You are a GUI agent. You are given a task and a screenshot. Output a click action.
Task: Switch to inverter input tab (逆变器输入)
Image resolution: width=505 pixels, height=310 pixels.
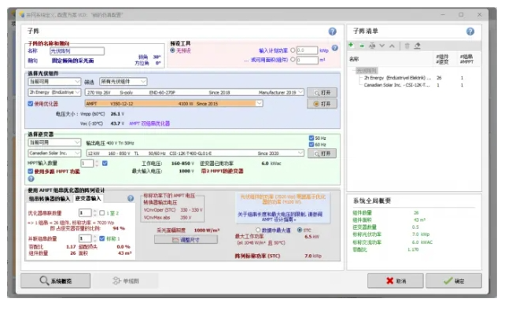[x=88, y=198]
